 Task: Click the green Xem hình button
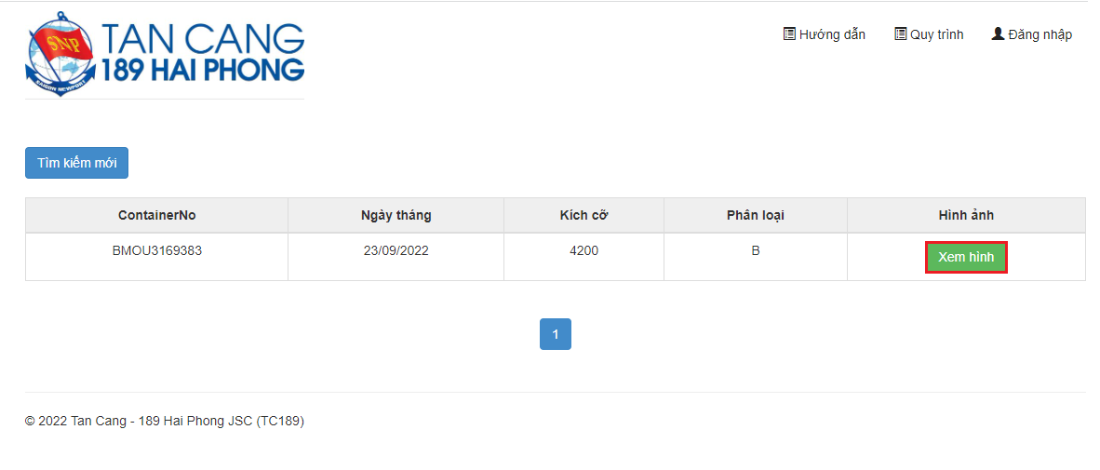click(x=966, y=258)
